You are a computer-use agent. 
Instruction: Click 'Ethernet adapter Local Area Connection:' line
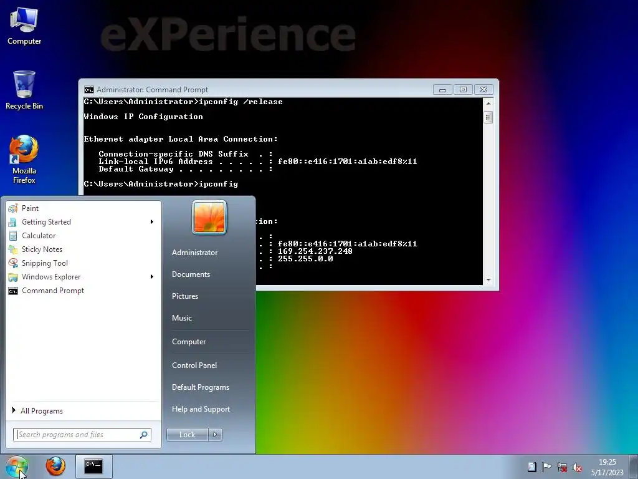click(181, 139)
